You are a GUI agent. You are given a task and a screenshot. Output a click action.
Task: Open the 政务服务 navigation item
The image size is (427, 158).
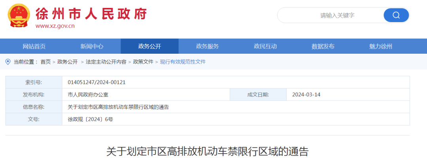[x=207, y=46]
